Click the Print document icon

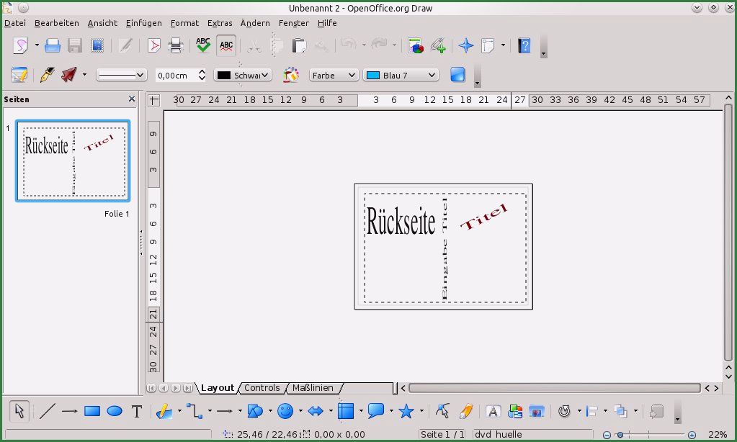click(x=175, y=46)
